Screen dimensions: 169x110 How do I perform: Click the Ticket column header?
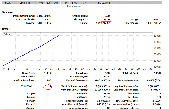[x=8, y=3]
